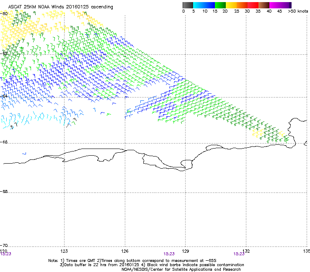Click the '40' legend scale label
Viewport: 310px width, 272px height.
tap(269, 11)
